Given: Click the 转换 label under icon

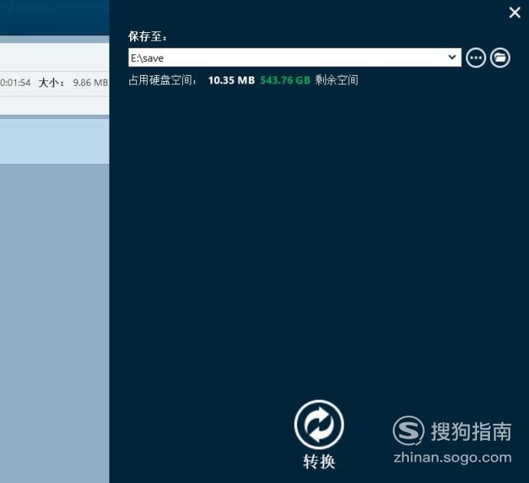Looking at the screenshot, I should (318, 462).
